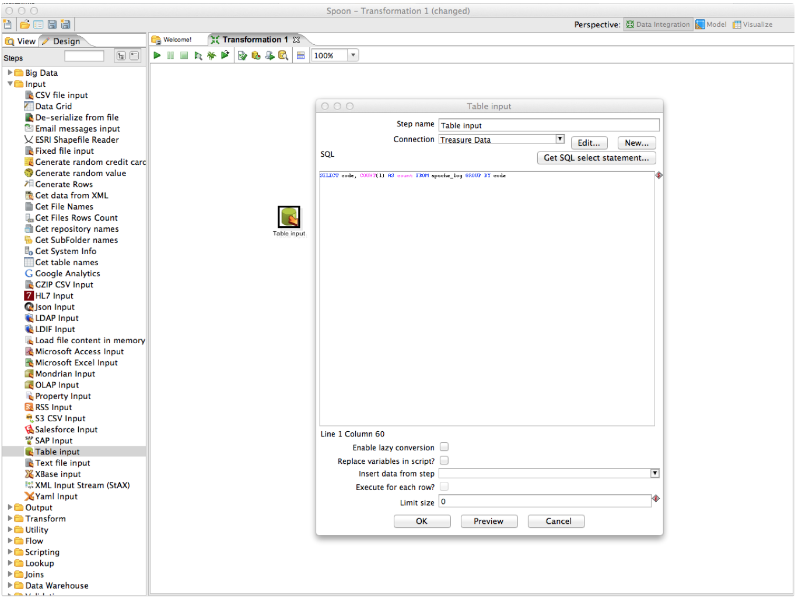This screenshot has height=599, width=798.
Task: Click the explore database icon in toolbar
Action: click(x=283, y=55)
